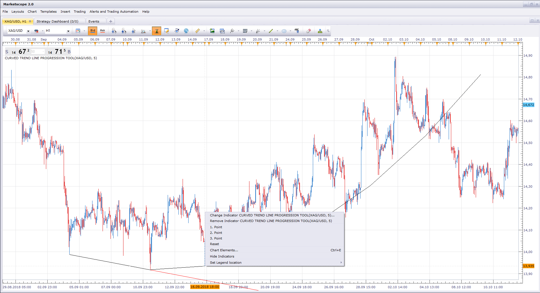The height and width of the screenshot is (293, 540).
Task: Expand Set Legend location submenu
Action: point(275,263)
